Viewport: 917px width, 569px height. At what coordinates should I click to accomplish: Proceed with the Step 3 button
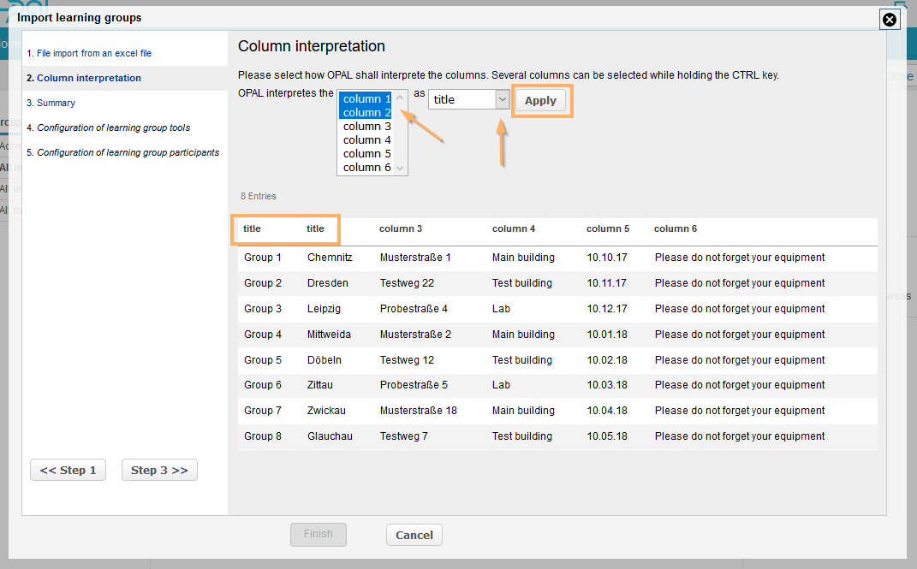tap(159, 470)
